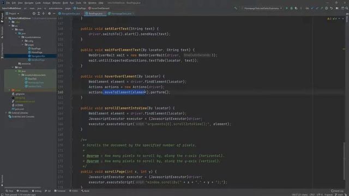The height and width of the screenshot is (196, 349).
Task: Collapse the main folder in tree
Action: pos(13,29)
